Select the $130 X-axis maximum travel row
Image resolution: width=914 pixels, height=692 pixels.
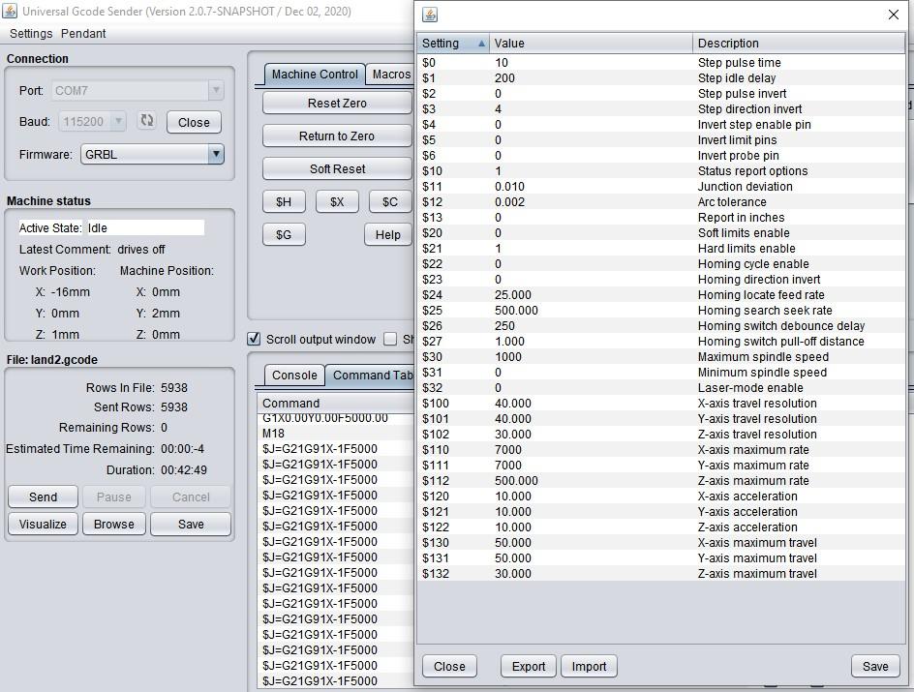(x=661, y=542)
